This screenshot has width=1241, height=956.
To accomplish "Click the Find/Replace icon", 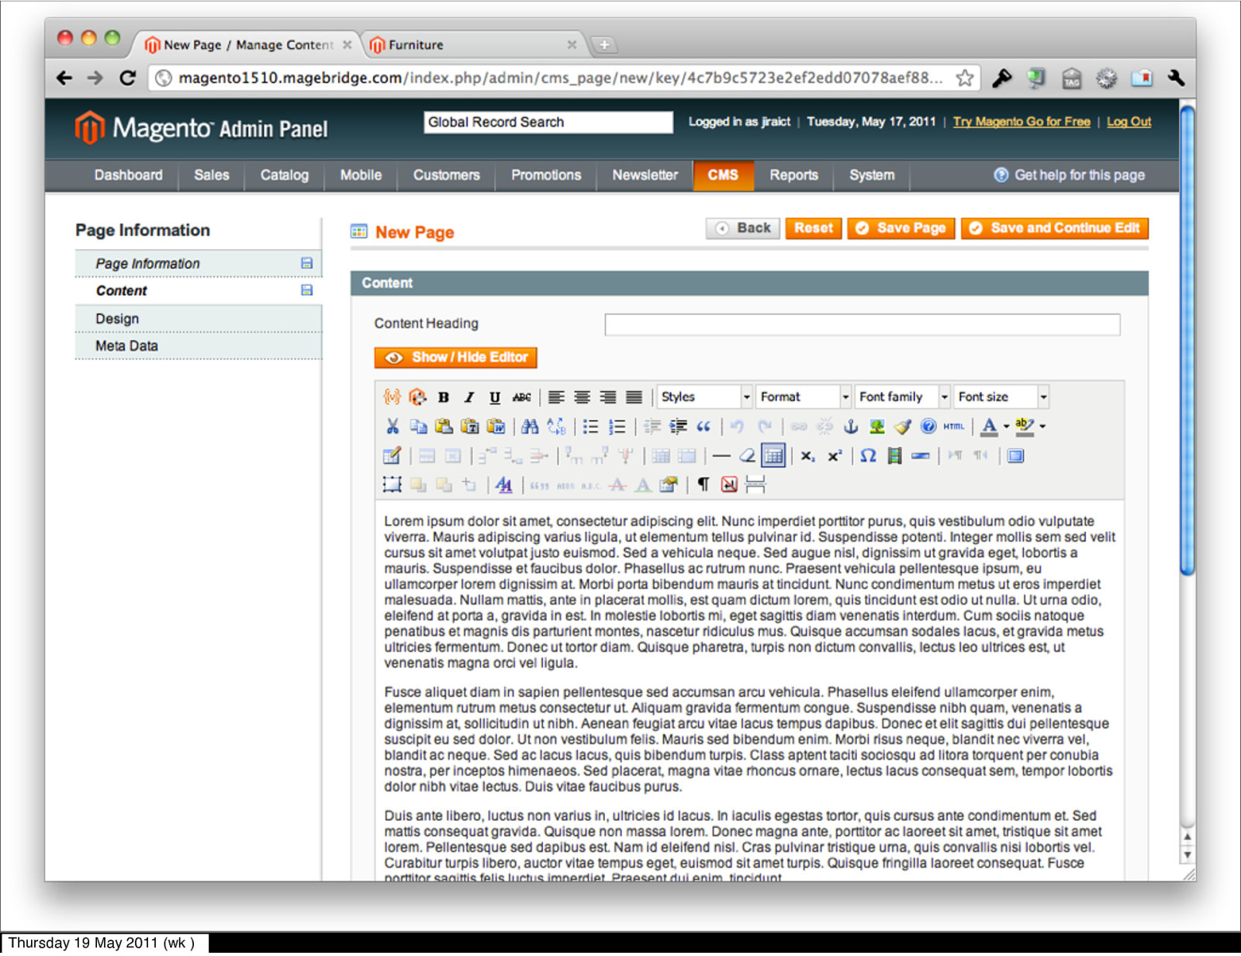I will [x=556, y=426].
